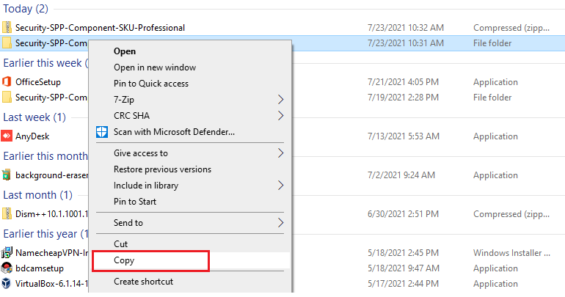Select the OfficeSetup file name
This screenshot has height=297, width=565.
point(38,82)
